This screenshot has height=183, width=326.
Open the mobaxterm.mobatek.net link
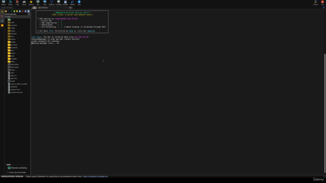pyautogui.click(x=95, y=176)
